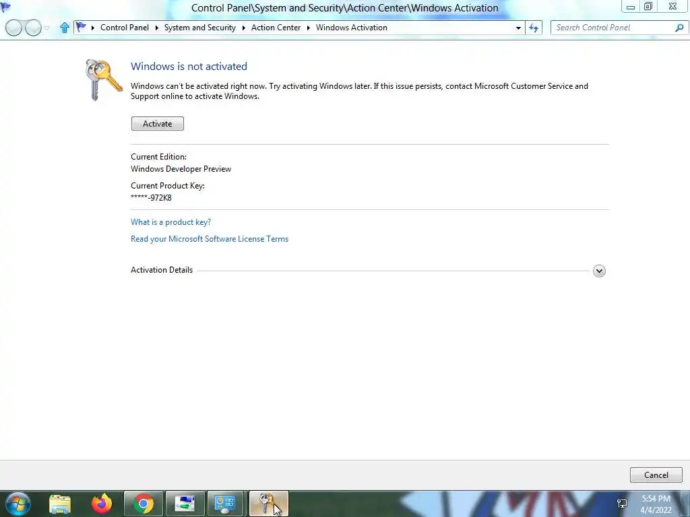Go forward using the Forward arrow button

33,28
